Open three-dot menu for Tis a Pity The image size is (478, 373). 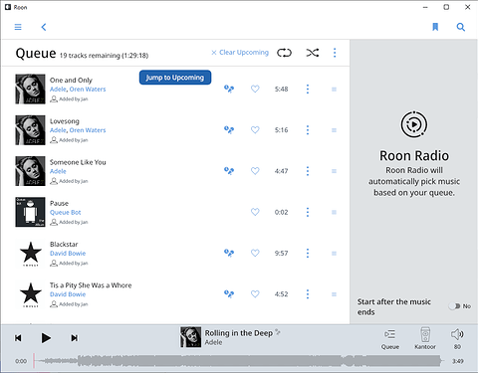[308, 294]
